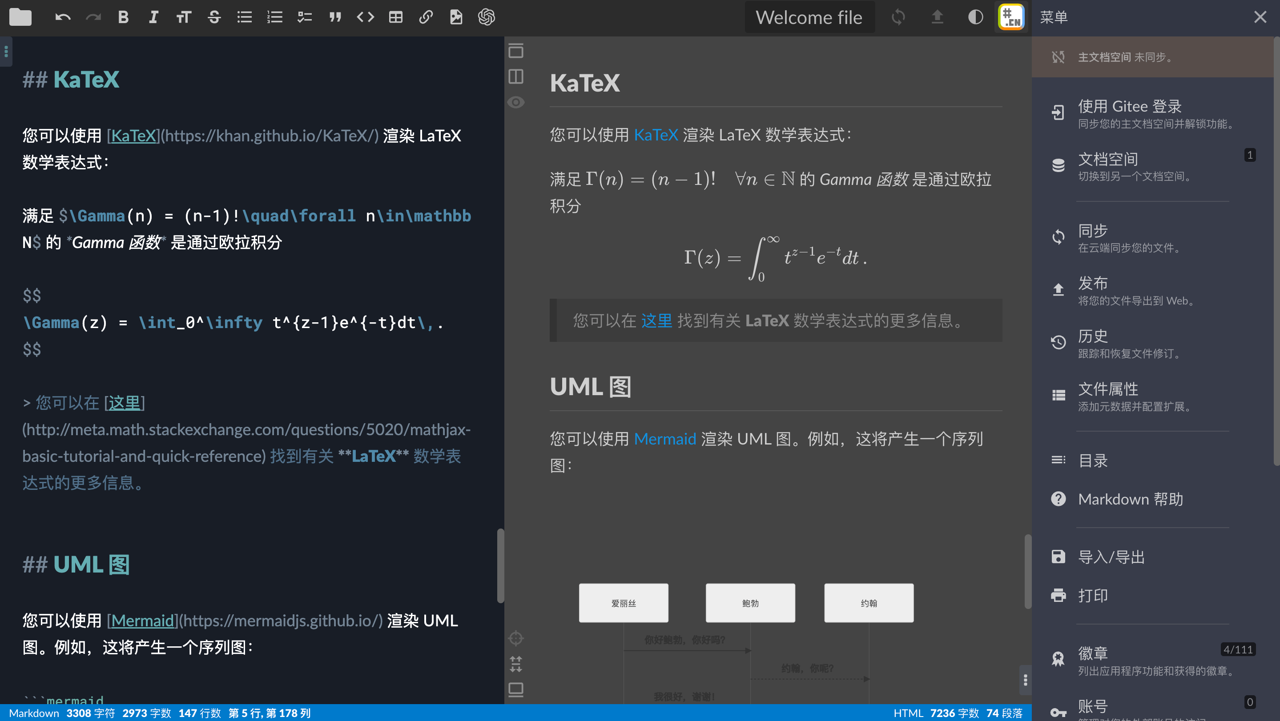Screen dimensions: 1280x721
Task: Click the 主文档空间 未同步 notice
Action: pos(1153,57)
